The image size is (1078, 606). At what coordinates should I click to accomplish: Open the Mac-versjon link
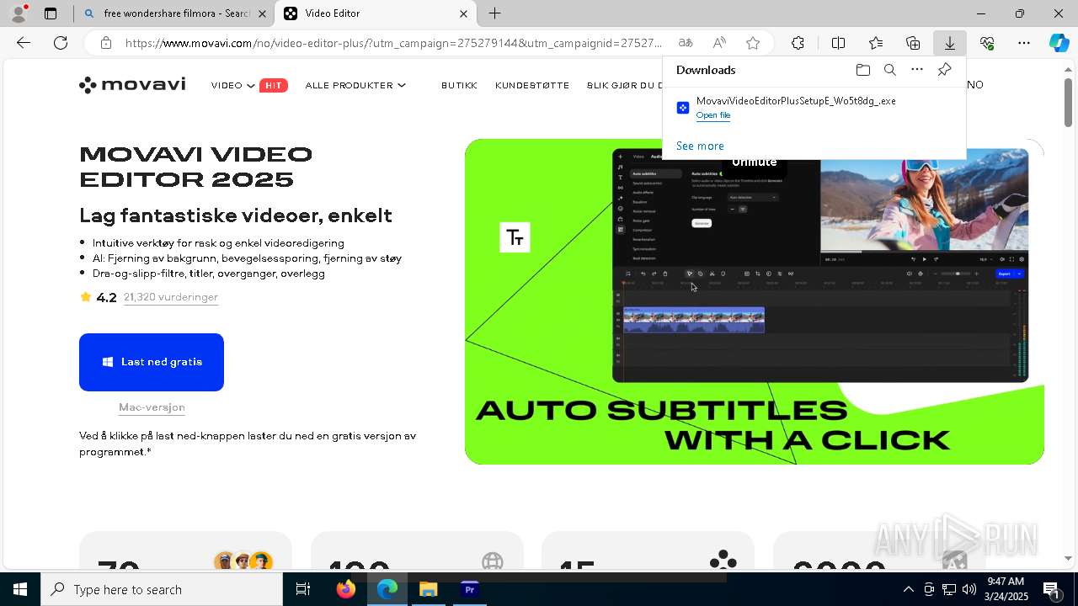click(x=152, y=407)
